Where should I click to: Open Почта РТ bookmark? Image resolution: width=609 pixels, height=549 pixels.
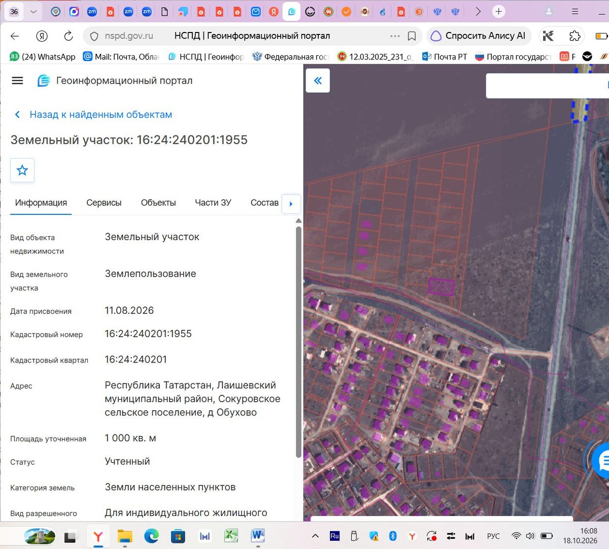pos(445,57)
